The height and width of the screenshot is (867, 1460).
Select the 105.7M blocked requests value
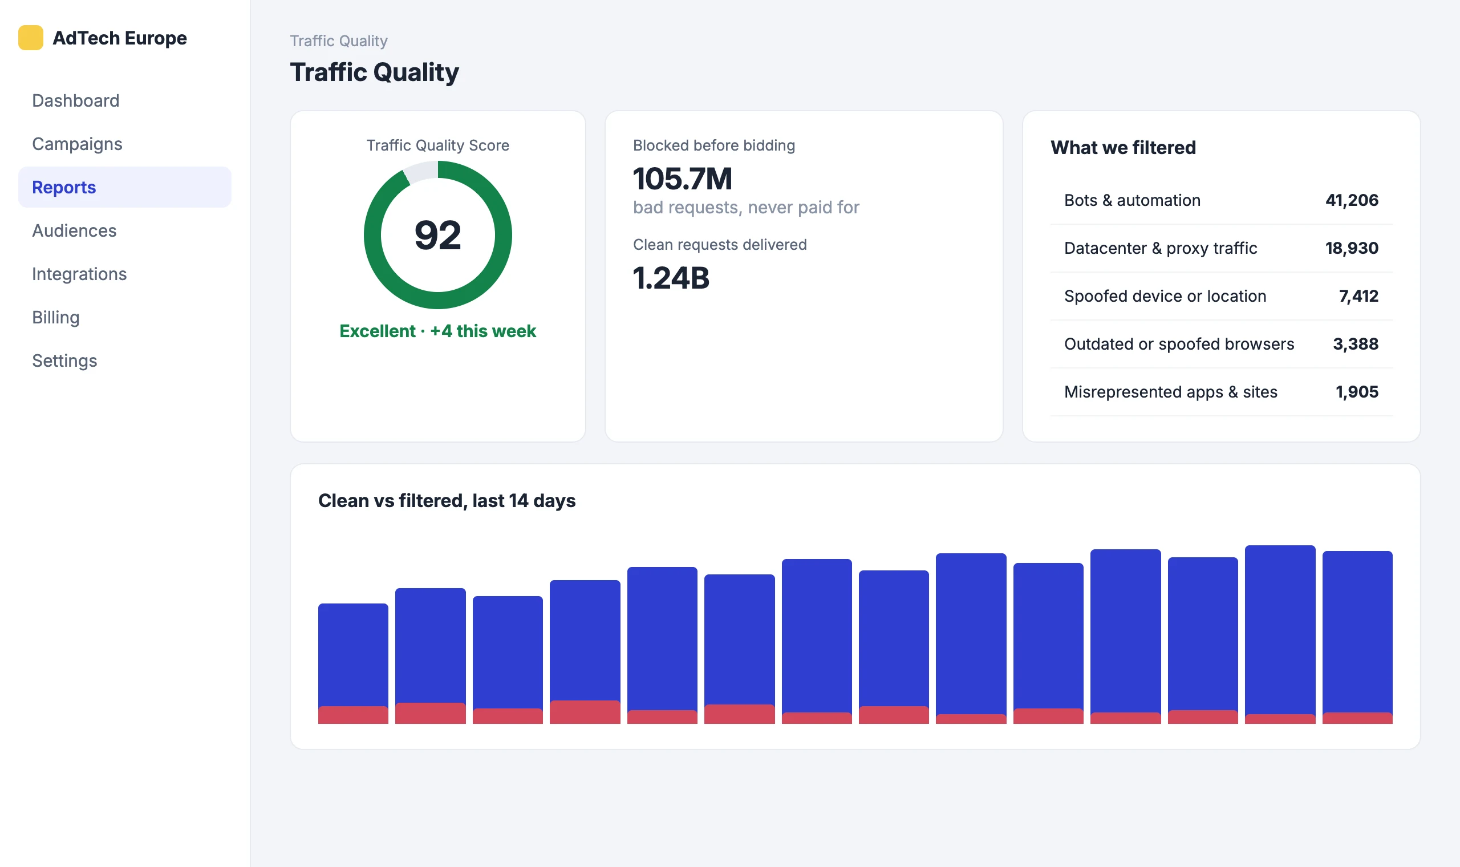point(682,178)
